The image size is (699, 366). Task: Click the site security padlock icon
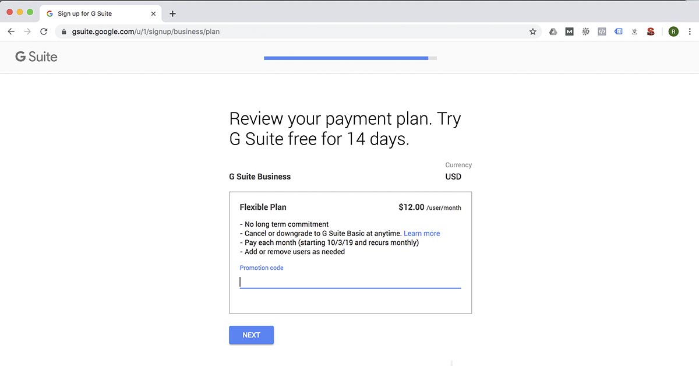click(x=63, y=31)
